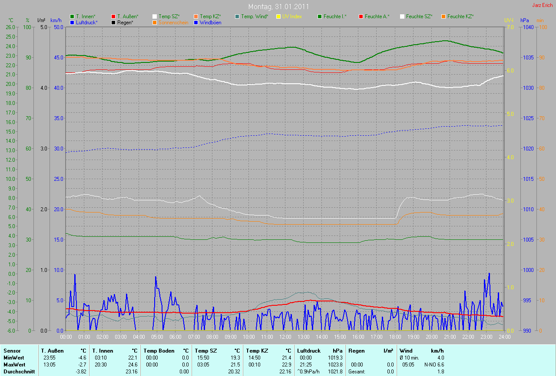Select the 'Feuchte I.*' legend label
Viewport: 556px width, 376px height.
click(335, 16)
